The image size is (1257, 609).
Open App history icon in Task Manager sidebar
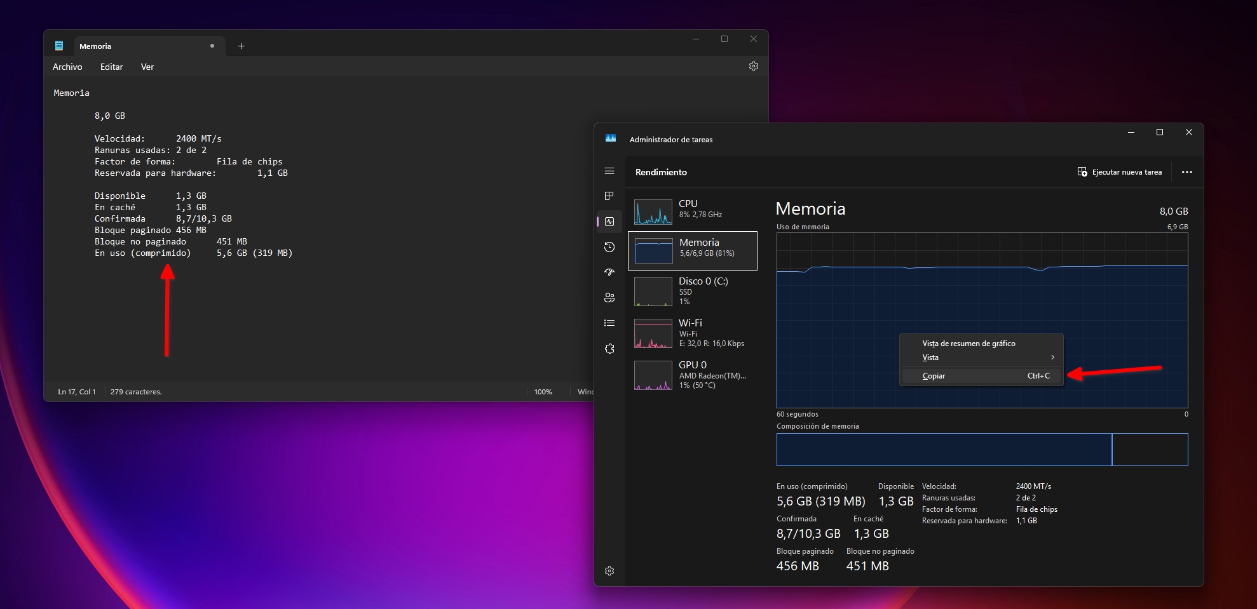(x=609, y=247)
